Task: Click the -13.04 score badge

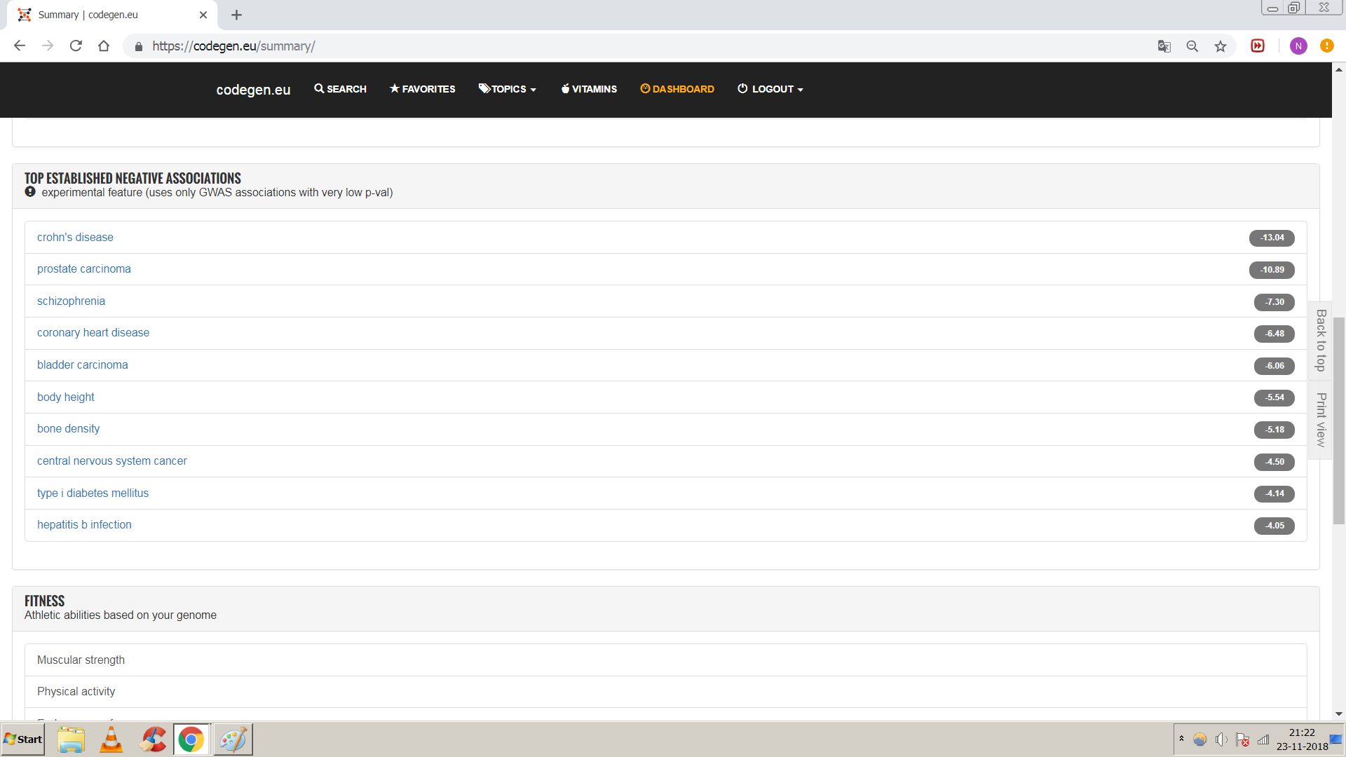Action: click(x=1272, y=238)
